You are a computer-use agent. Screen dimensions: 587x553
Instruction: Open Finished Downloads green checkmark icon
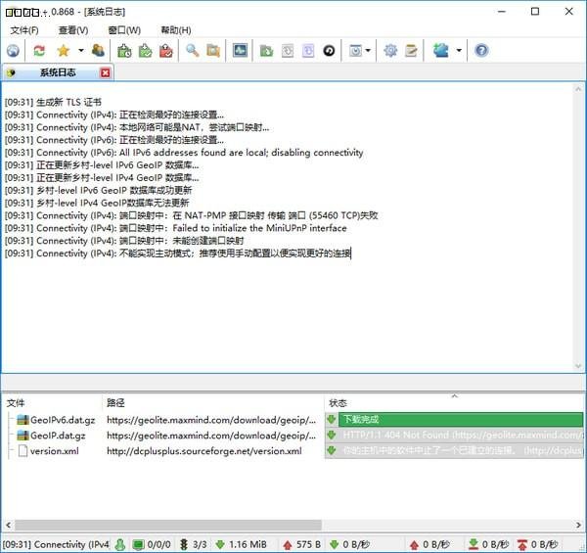tap(145, 51)
